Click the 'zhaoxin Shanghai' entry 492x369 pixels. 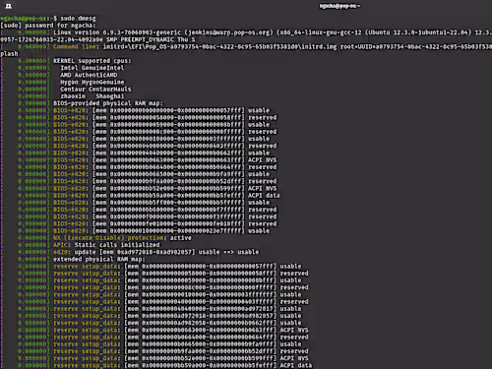click(x=92, y=96)
